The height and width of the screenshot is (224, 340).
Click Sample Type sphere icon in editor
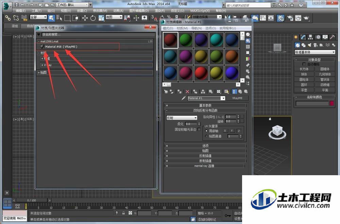pyautogui.click(x=248, y=35)
